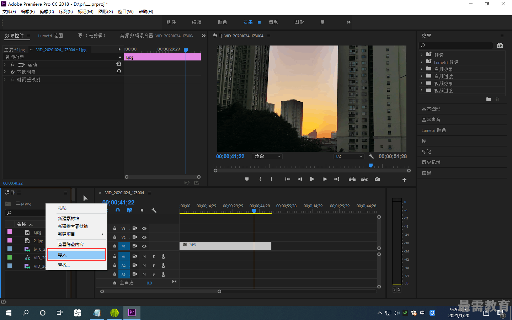Choose 导入... from context menu

[x=77, y=255]
